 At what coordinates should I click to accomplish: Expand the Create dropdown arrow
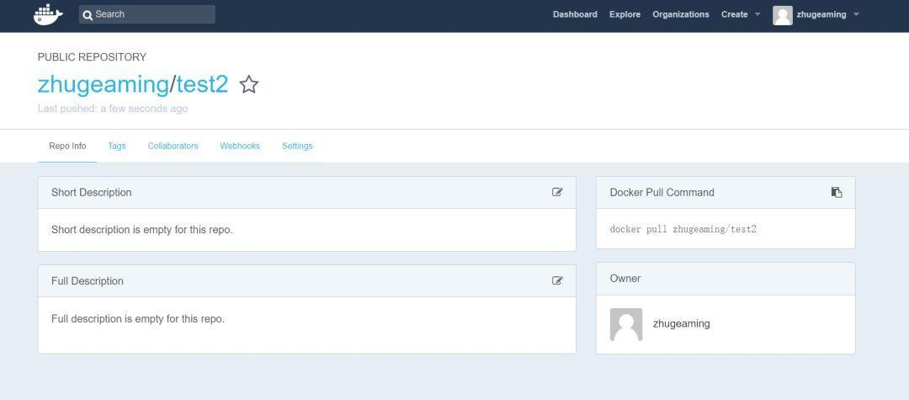click(x=757, y=14)
